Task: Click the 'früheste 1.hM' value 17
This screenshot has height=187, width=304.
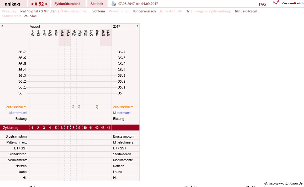Action: (188, 11)
